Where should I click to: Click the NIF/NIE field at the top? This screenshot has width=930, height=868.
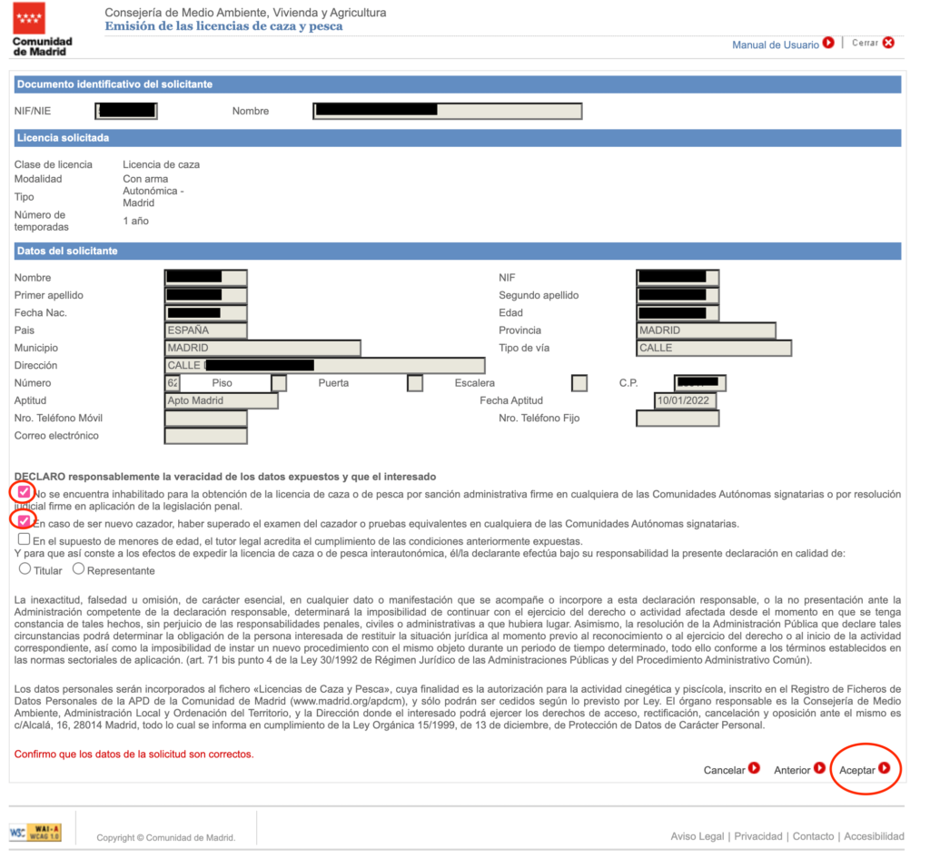[125, 111]
